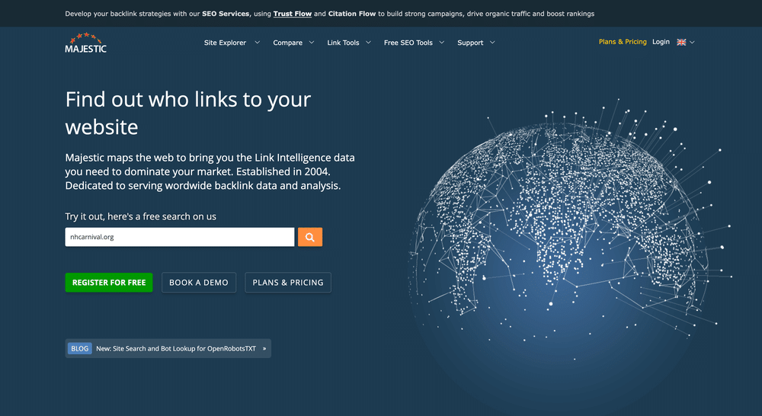Focus the nhcarnival.org search field

point(180,237)
